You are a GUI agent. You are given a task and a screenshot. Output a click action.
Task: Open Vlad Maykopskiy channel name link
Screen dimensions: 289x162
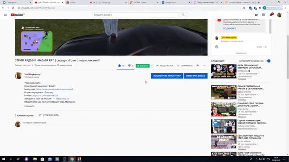coord(33,74)
